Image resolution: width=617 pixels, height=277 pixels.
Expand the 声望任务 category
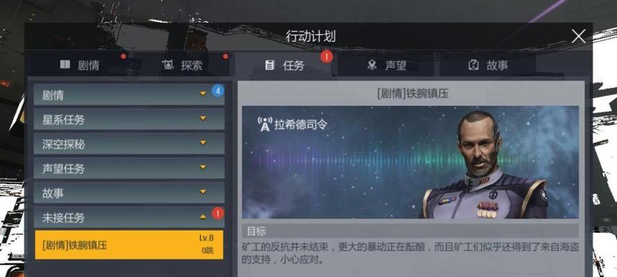pyautogui.click(x=129, y=168)
